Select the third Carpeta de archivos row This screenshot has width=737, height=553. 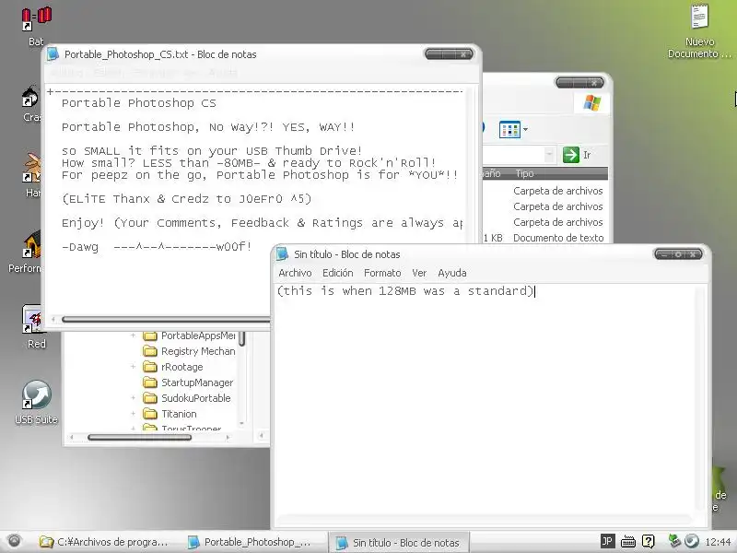coord(558,222)
